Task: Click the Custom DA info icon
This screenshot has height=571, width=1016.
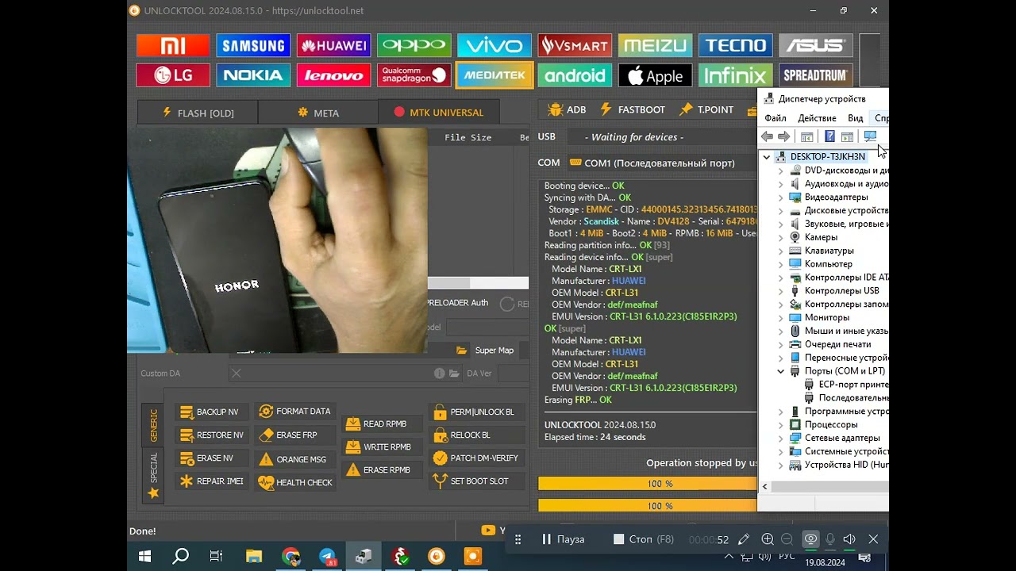Action: 439,374
